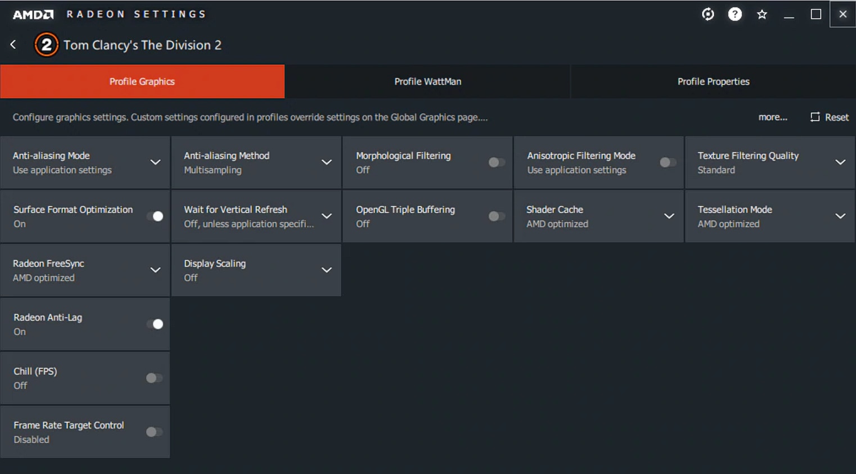Expand Tessellation Mode dropdown
This screenshot has width=856, height=474.
point(840,216)
